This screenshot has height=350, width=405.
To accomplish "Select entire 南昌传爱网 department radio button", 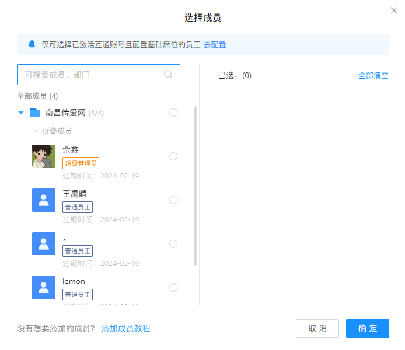I will (x=173, y=113).
